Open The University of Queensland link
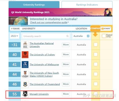Screen dimensions: 119x101 (45, 84)
